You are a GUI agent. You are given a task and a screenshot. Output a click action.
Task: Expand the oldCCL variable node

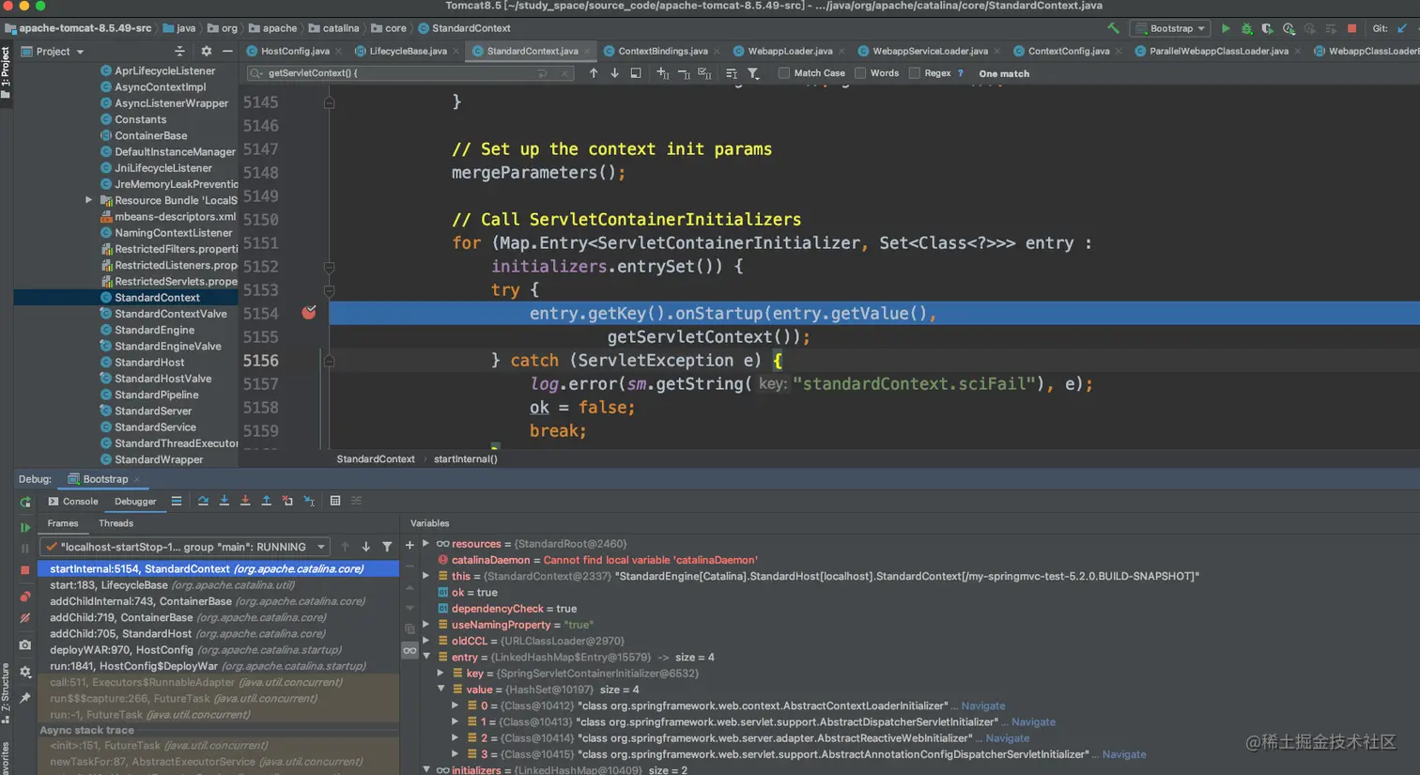[x=425, y=641]
